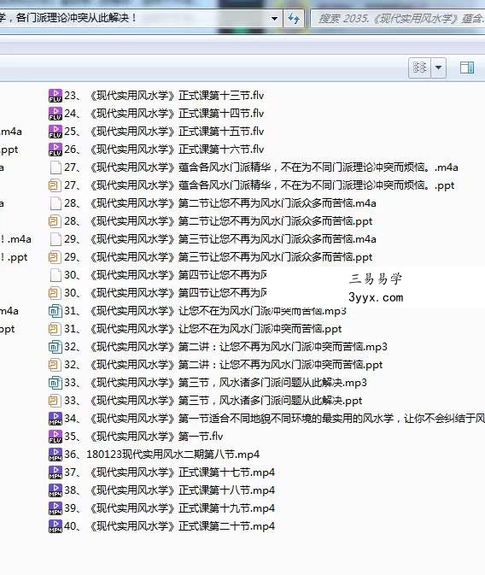This screenshot has width=485, height=575.
Task: Select file name 32 第二讲 .mp3
Action: tap(225, 347)
